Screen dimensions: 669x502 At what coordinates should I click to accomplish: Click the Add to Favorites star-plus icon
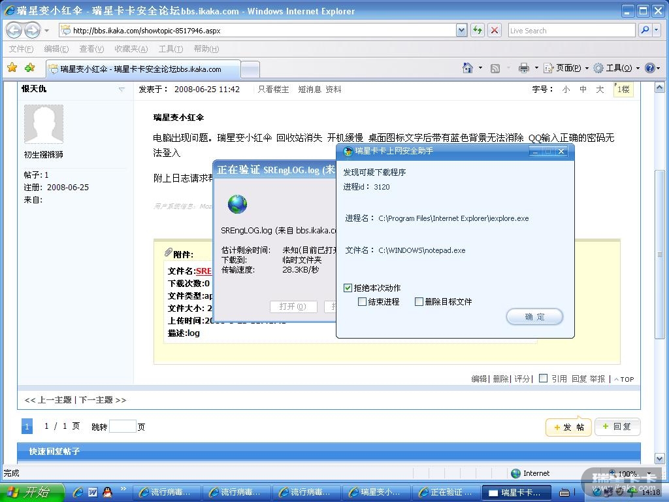[x=30, y=67]
